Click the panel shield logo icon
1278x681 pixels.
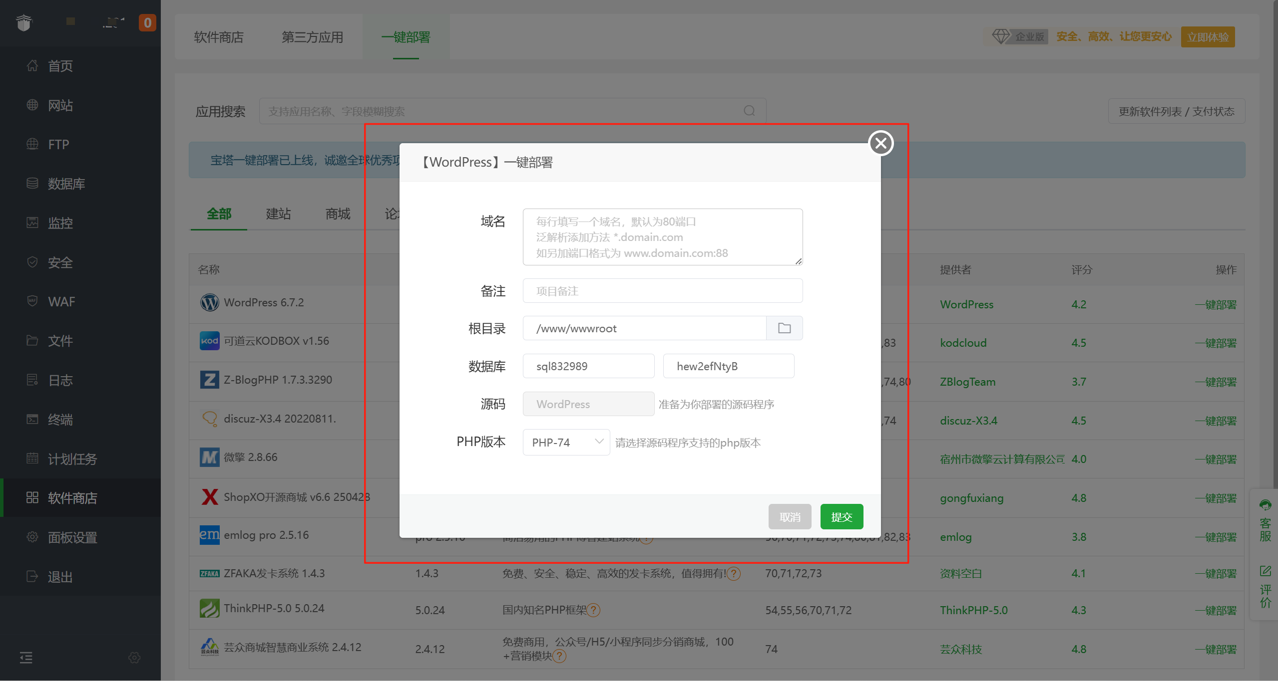pyautogui.click(x=24, y=23)
